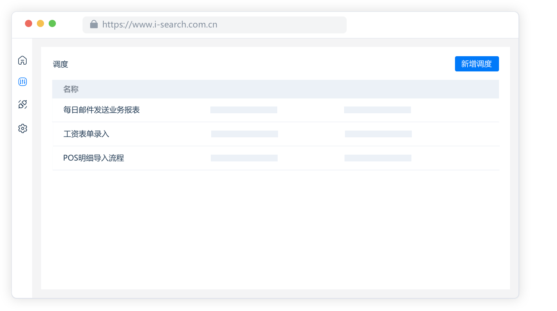Click the green maximize window button
Screen dimensions: 557x311
click(x=52, y=24)
